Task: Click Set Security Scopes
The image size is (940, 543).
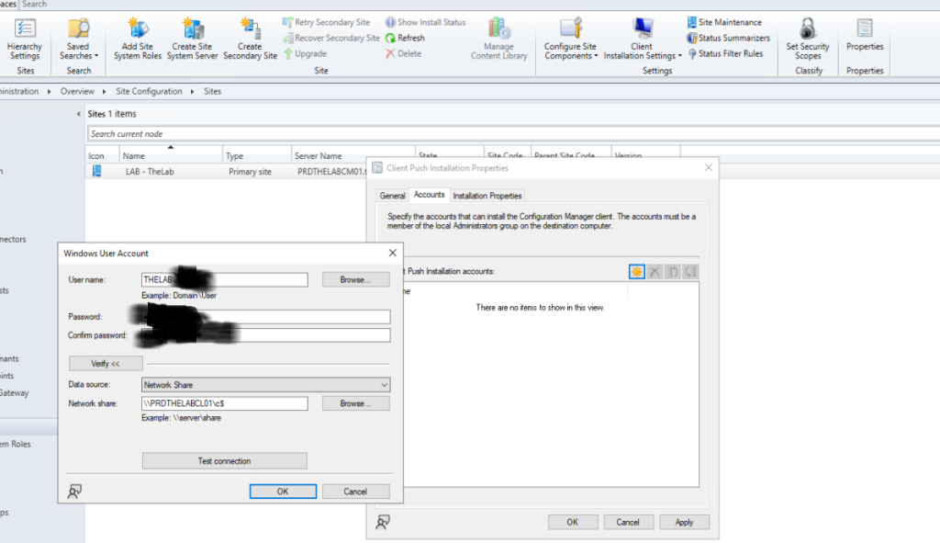Action: (x=808, y=39)
